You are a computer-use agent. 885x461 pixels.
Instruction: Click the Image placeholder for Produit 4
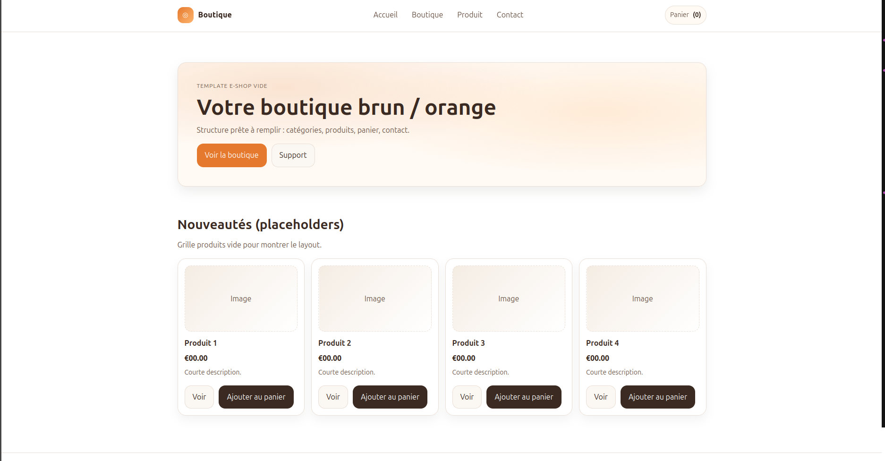[x=642, y=298]
